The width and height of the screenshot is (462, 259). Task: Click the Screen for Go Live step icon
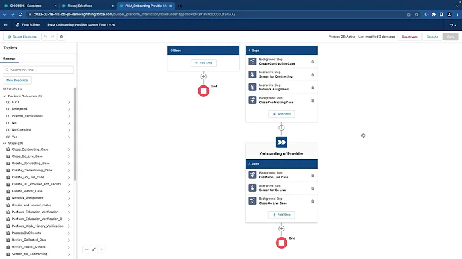[252, 188]
